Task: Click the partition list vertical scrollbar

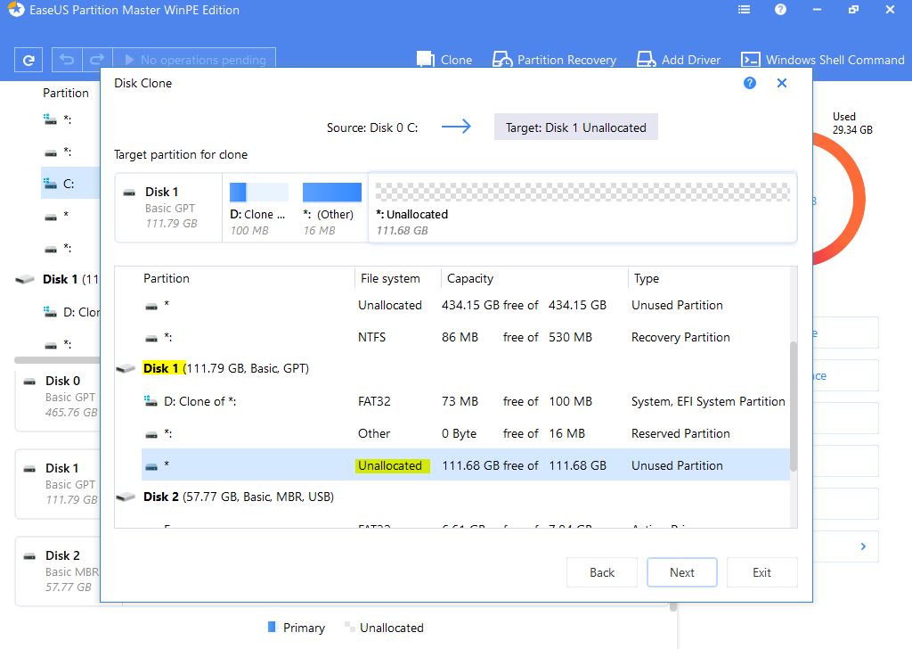Action: (x=793, y=406)
